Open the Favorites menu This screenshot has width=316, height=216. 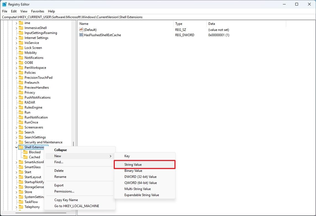(38, 11)
